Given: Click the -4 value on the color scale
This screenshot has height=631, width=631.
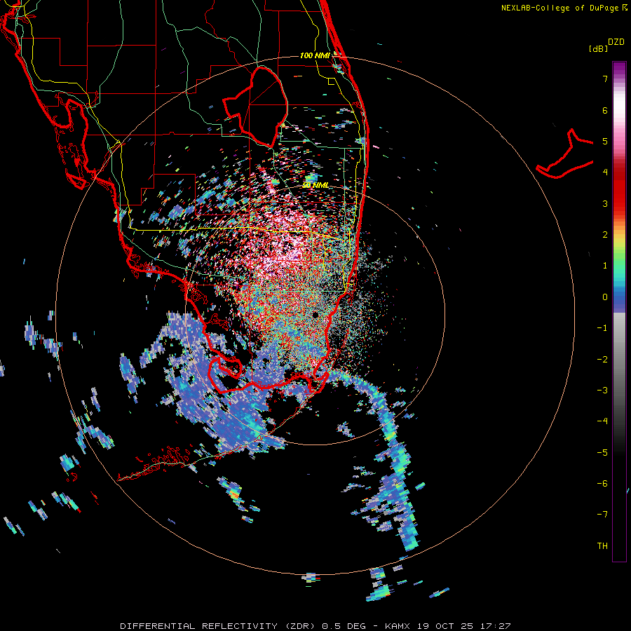Looking at the screenshot, I should pyautogui.click(x=602, y=421).
